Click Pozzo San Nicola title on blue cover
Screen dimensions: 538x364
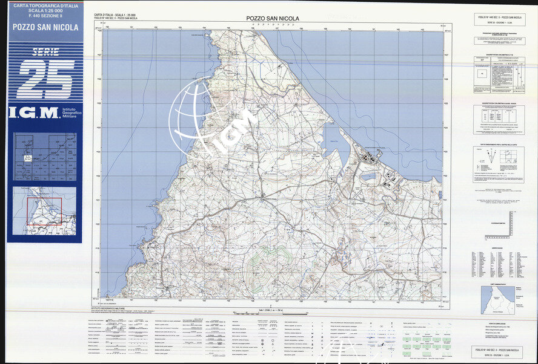[x=45, y=27]
